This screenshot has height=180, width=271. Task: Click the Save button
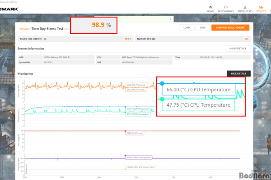pos(203,27)
